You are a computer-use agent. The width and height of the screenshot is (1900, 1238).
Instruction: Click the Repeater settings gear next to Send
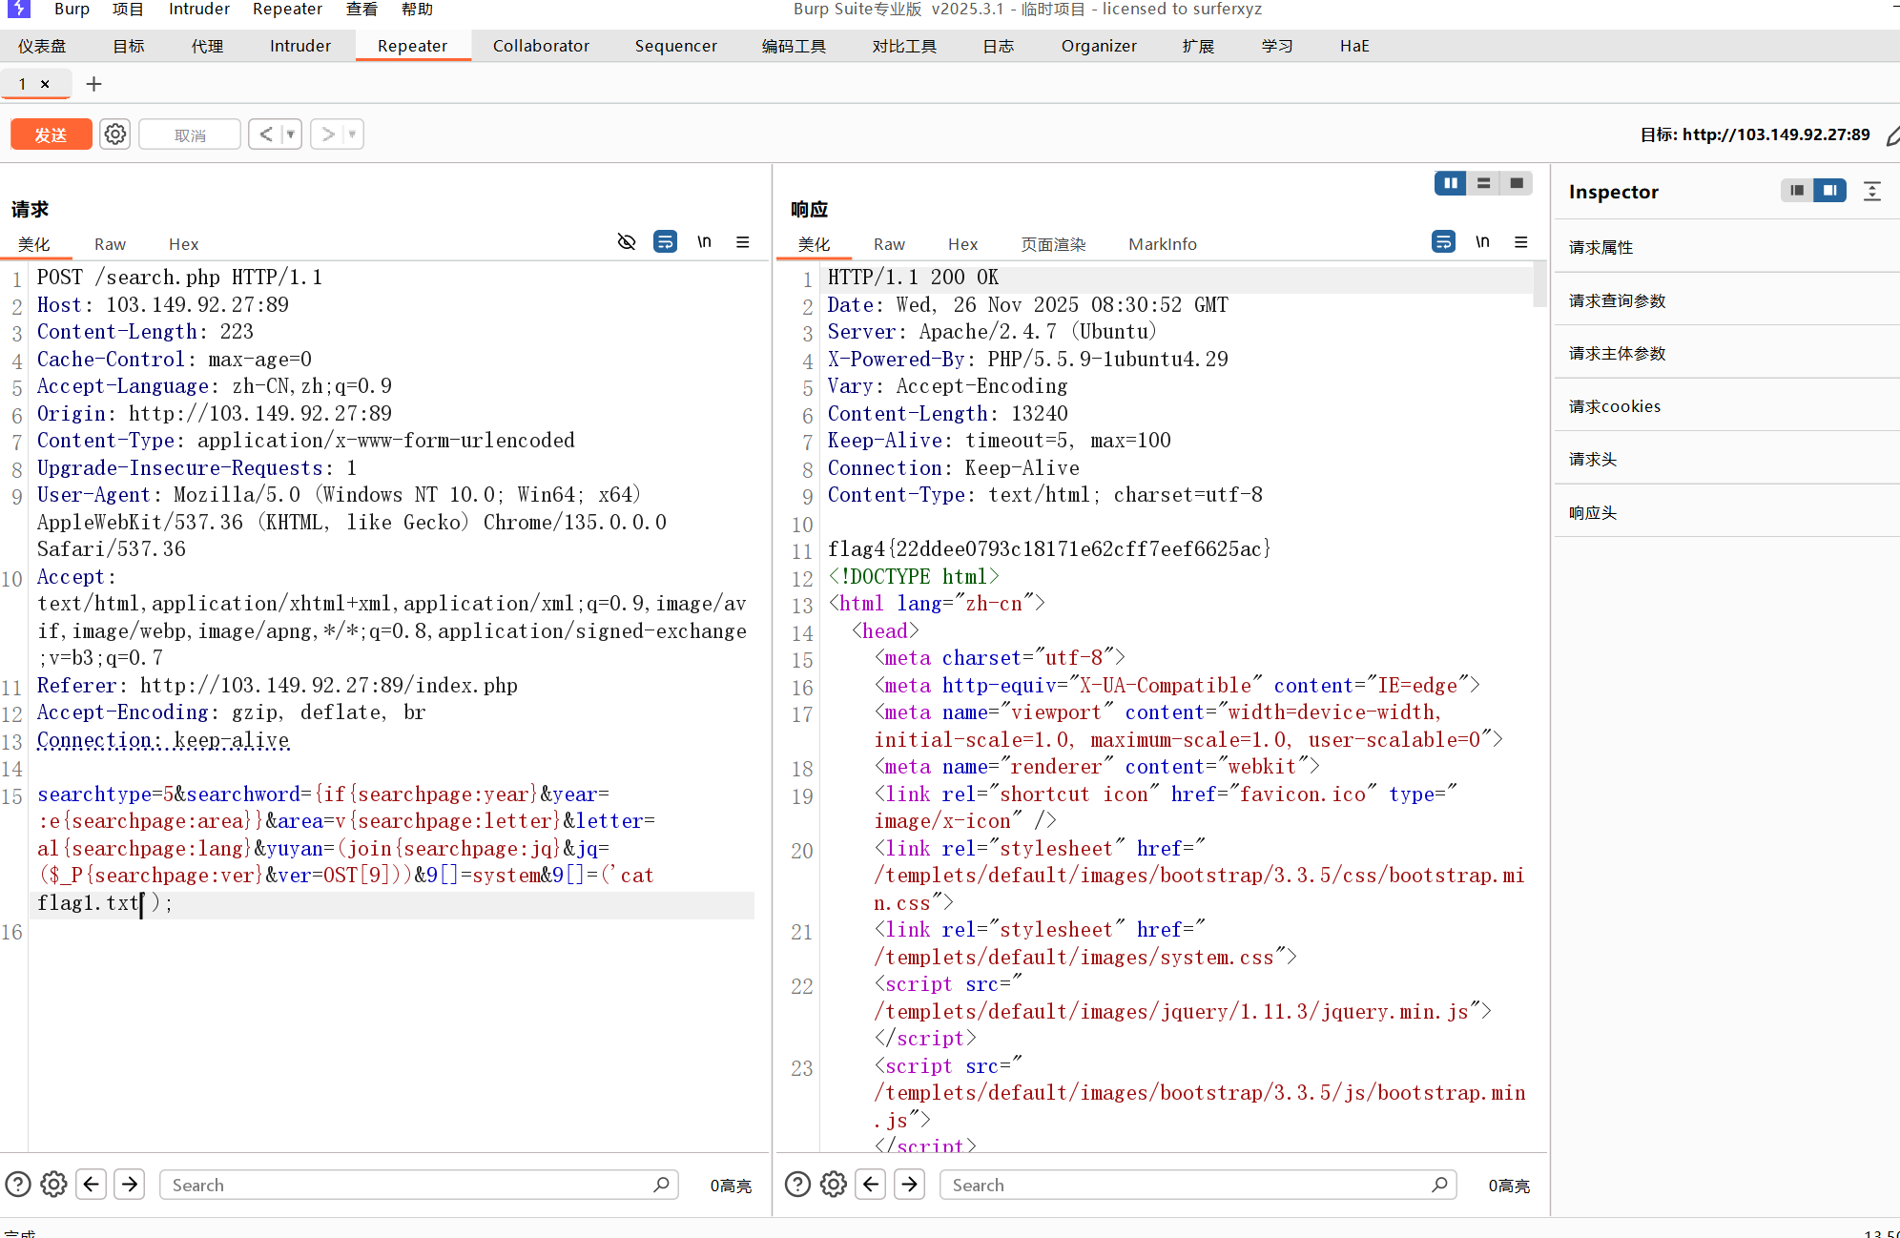115,134
